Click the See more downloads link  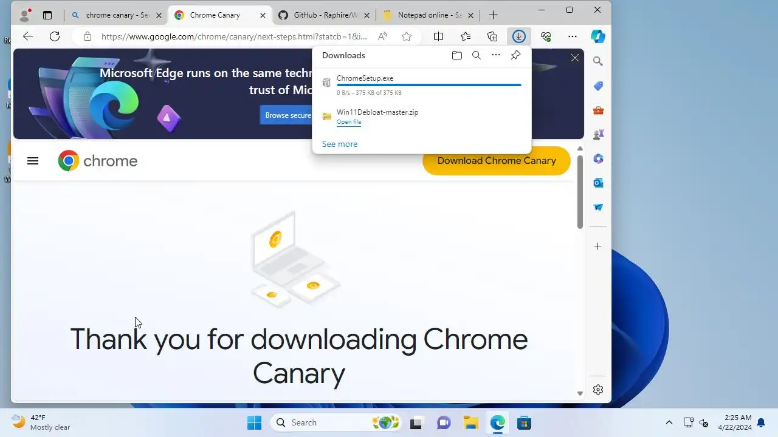pos(340,144)
